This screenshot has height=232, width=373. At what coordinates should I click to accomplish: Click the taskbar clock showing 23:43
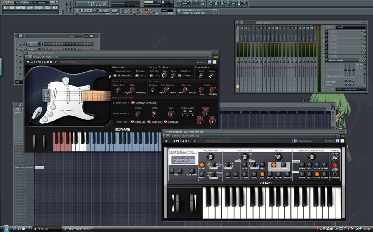coord(367,229)
